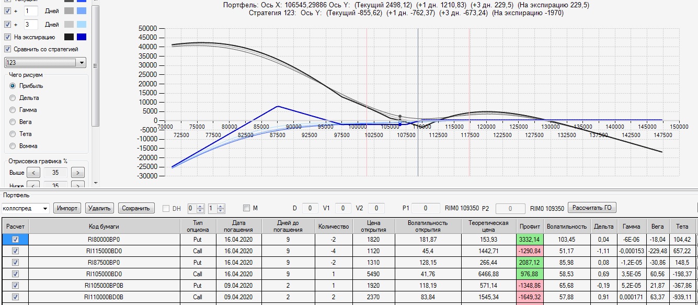
Task: Click the Дельта column header in table
Action: pyautogui.click(x=604, y=226)
